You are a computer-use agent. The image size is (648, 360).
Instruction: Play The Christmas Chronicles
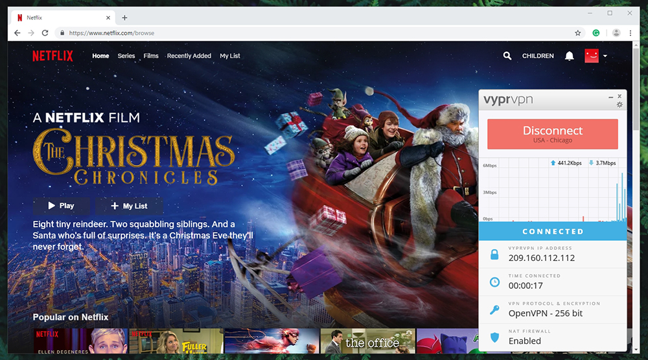click(x=61, y=206)
